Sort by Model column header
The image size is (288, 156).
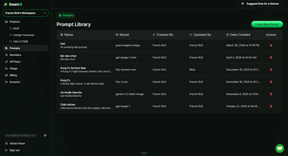(x=122, y=35)
